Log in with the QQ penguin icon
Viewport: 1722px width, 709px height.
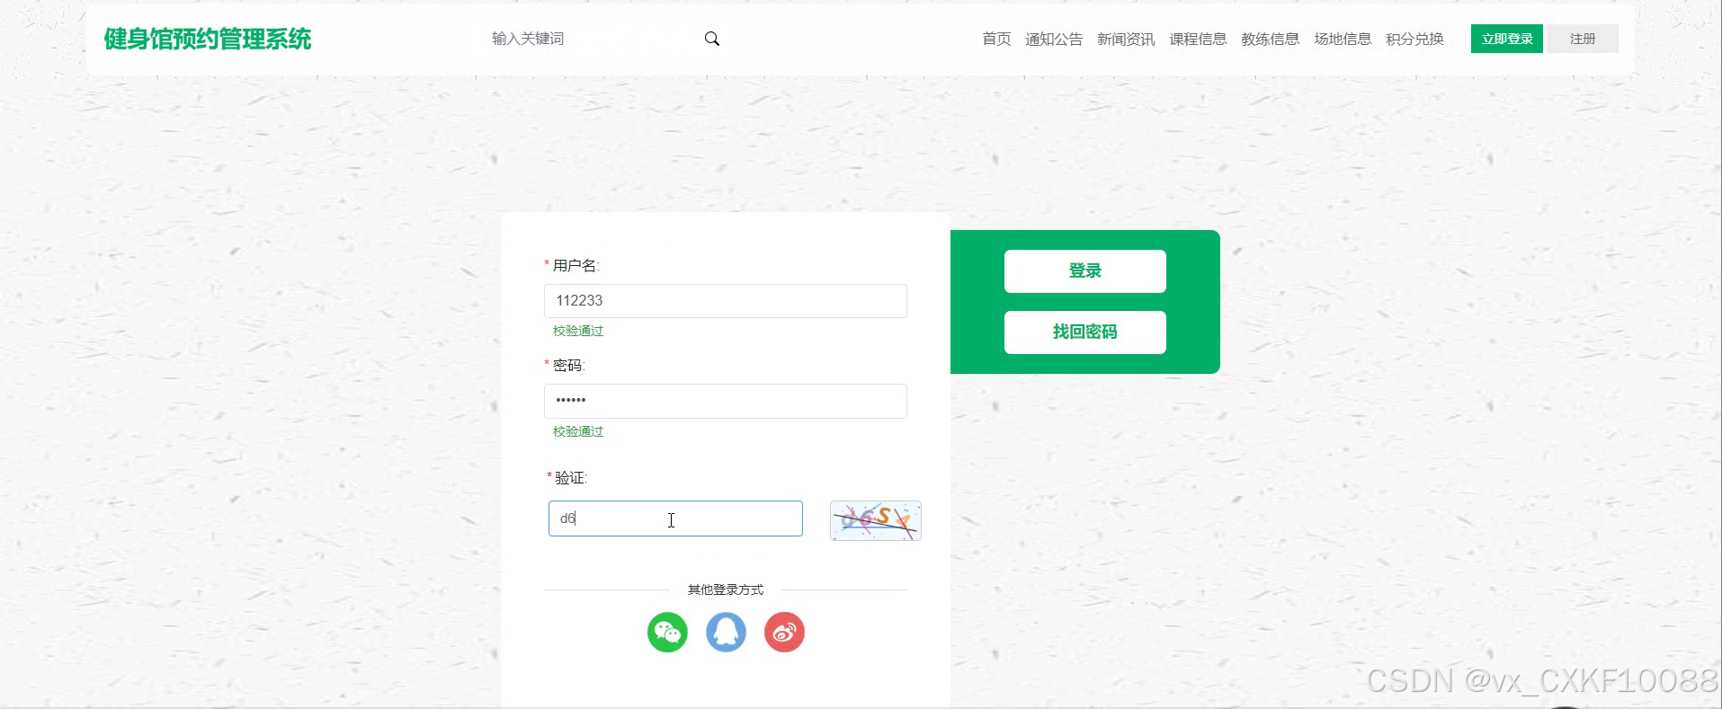tap(726, 633)
